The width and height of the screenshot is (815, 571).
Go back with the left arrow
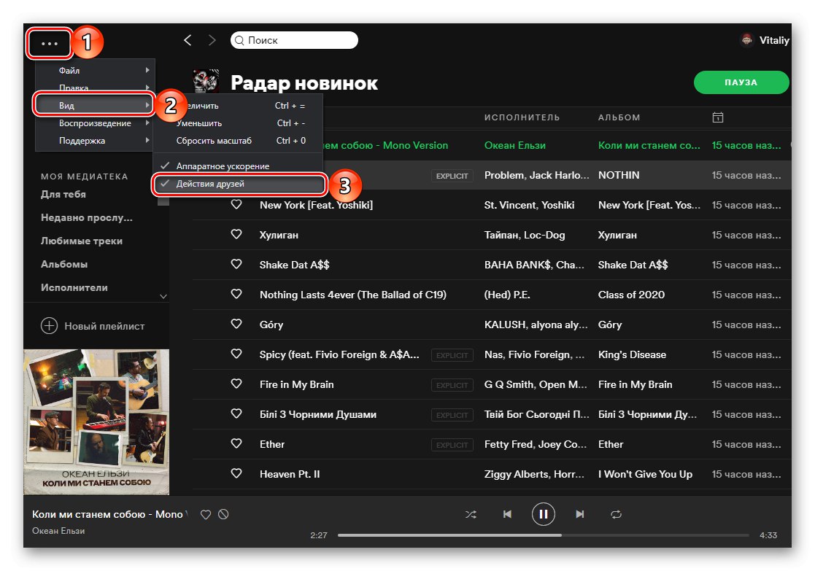tap(188, 40)
